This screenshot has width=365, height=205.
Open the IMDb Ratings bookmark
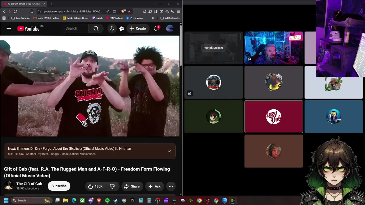pos(76,18)
